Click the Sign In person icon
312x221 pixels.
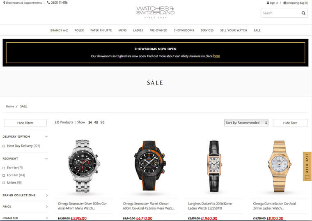[268, 3]
